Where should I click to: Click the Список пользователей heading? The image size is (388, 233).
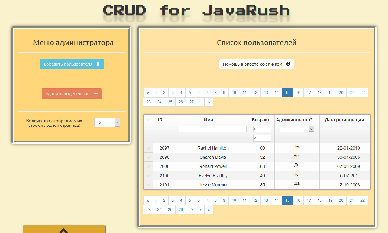click(257, 43)
